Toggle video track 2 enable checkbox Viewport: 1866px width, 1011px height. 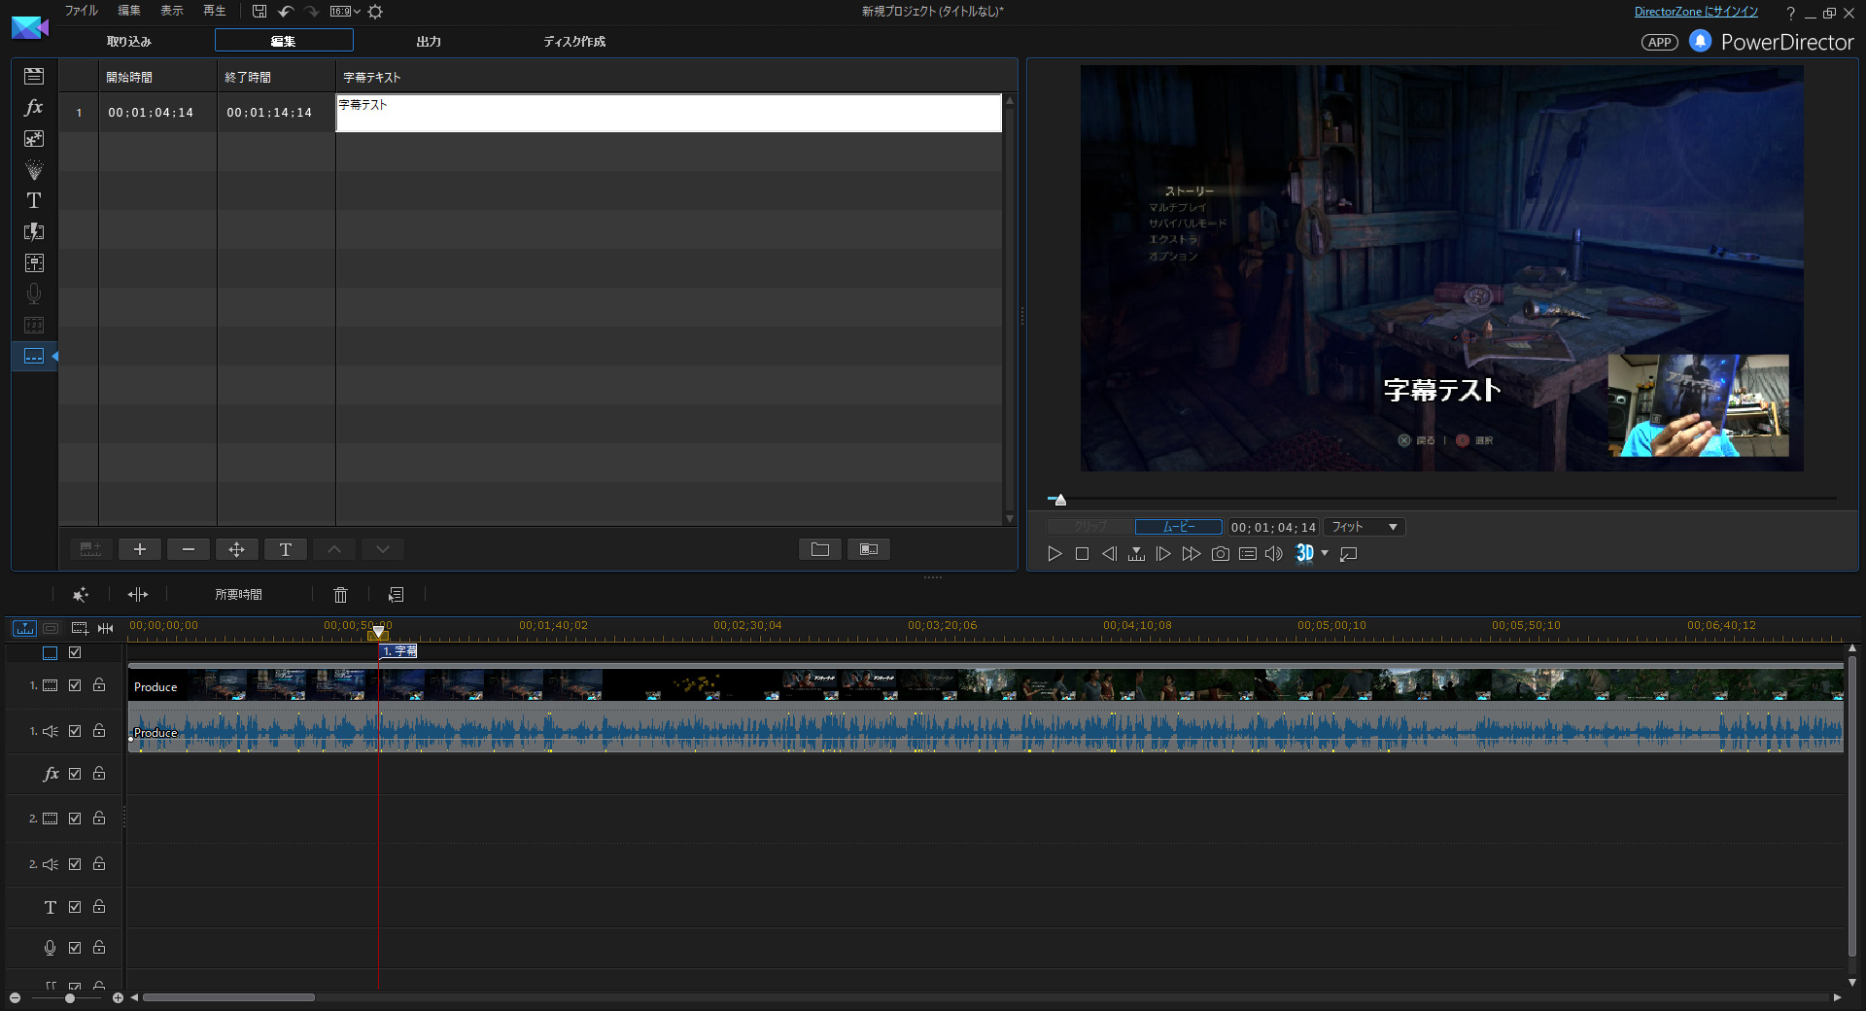click(x=75, y=819)
